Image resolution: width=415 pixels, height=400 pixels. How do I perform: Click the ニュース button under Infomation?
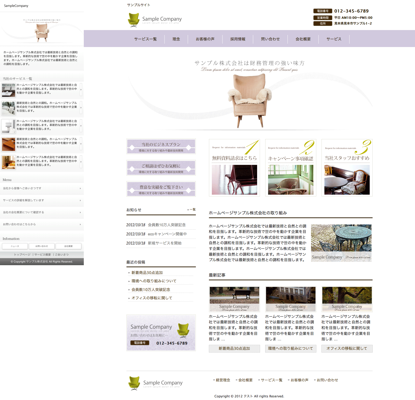[x=15, y=246]
